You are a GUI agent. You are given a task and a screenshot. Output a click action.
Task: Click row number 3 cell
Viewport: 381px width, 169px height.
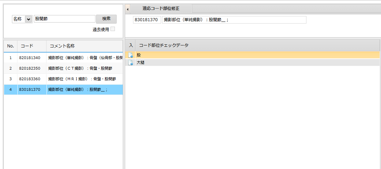point(11,79)
